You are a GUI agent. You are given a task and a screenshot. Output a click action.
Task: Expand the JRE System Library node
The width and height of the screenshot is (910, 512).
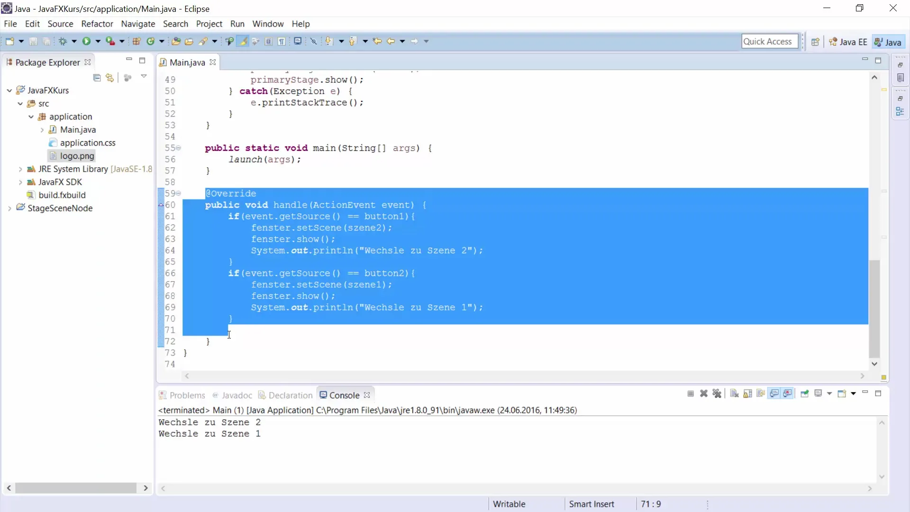coord(20,169)
